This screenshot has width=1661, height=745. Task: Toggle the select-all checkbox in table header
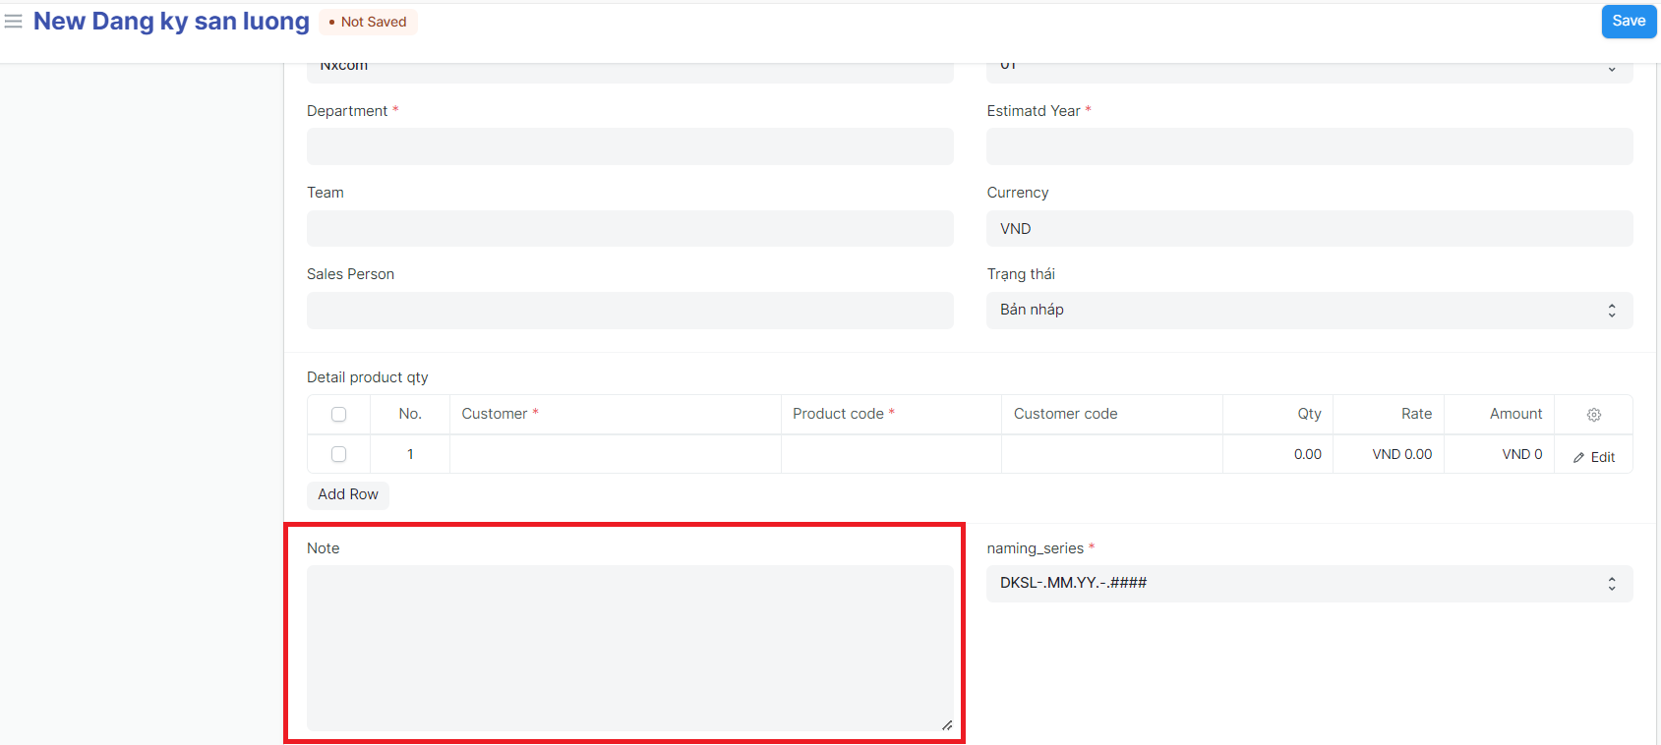pos(338,415)
